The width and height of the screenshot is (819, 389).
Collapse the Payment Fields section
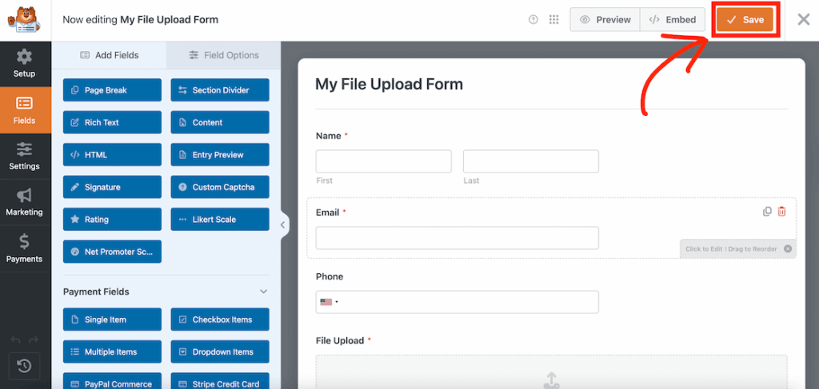[x=263, y=292]
